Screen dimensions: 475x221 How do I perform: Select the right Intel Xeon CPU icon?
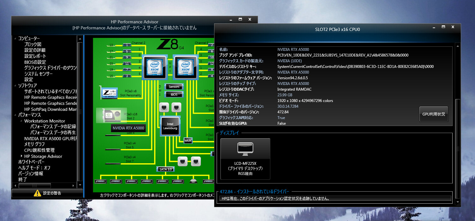point(185,67)
